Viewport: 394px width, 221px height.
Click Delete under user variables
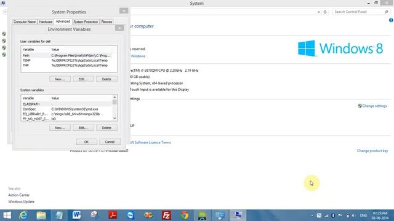tap(107, 79)
